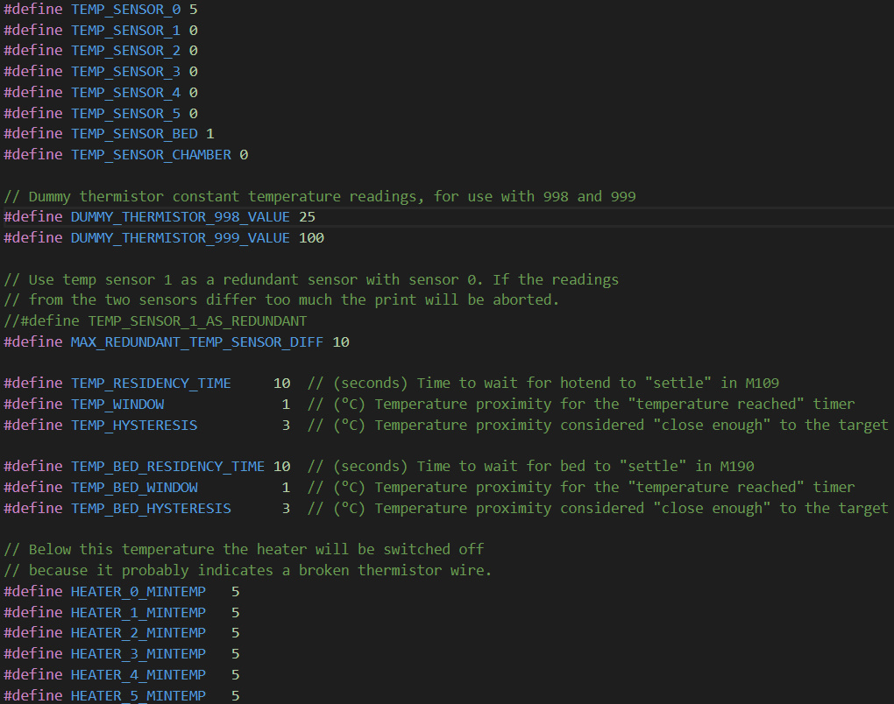The height and width of the screenshot is (704, 894).
Task: Click the TEMP_SENSOR_3 macro name
Action: pos(125,72)
